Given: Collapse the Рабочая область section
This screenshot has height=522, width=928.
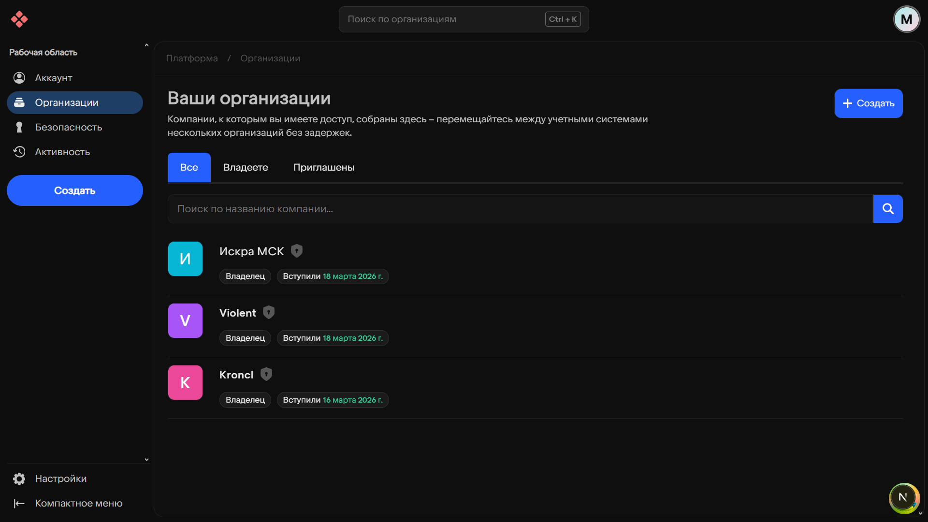Looking at the screenshot, I should coord(146,46).
